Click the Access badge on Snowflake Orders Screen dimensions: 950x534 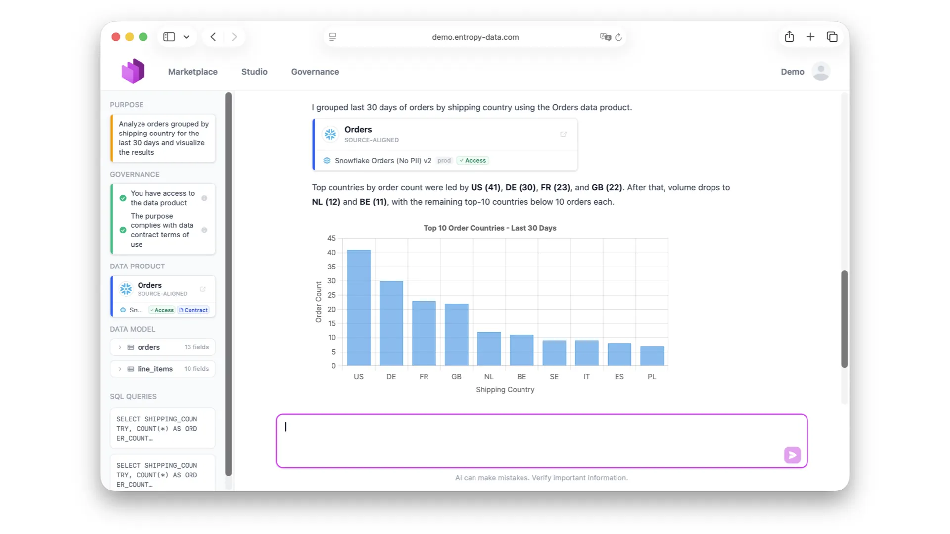click(x=473, y=160)
